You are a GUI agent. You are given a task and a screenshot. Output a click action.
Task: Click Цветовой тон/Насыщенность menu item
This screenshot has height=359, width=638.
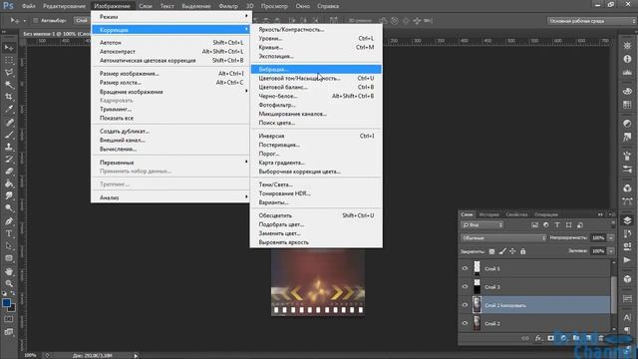[x=316, y=78]
